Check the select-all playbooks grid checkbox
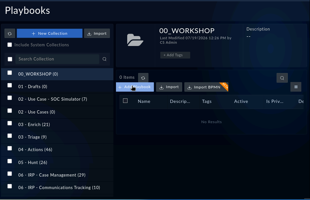The width and height of the screenshot is (310, 200). pos(125,101)
